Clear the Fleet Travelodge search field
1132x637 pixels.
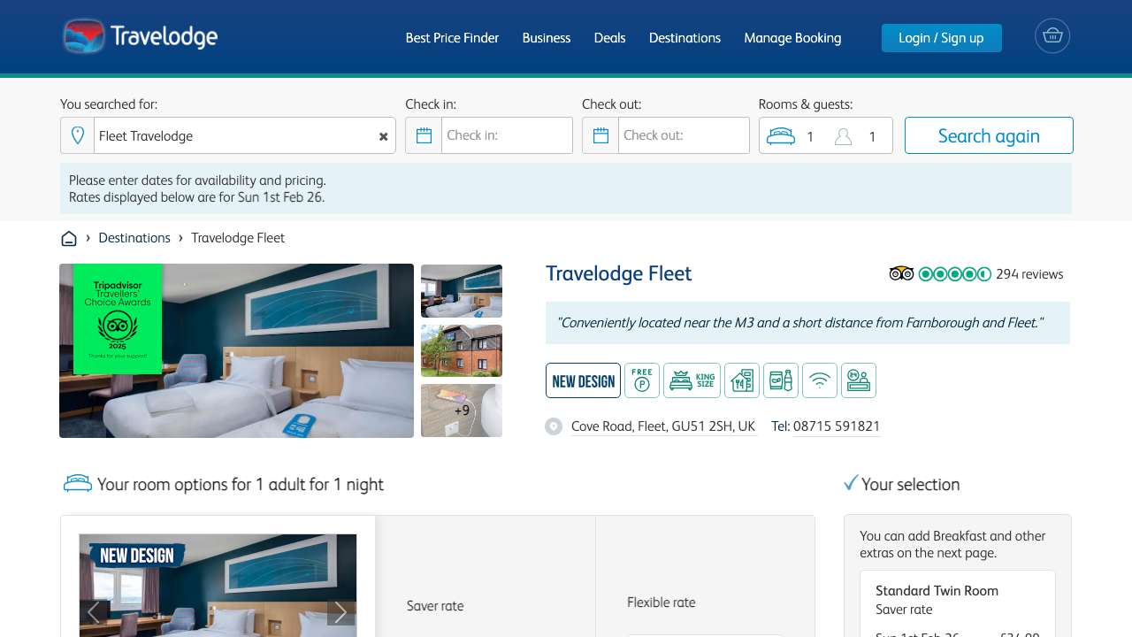pos(383,135)
